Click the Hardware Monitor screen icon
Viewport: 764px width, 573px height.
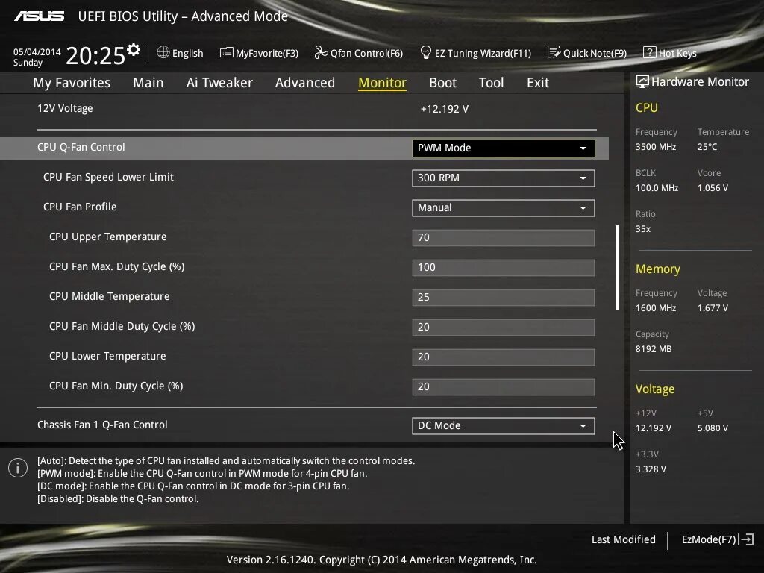642,82
